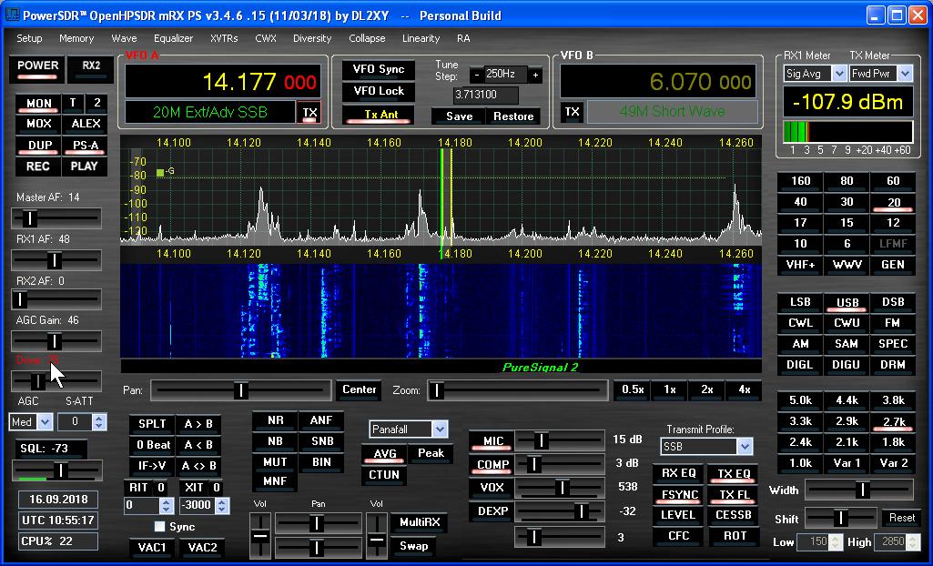Viewport: 933px width, 566px height.
Task: Click the saved frequency 3.713100 field
Action: (485, 95)
